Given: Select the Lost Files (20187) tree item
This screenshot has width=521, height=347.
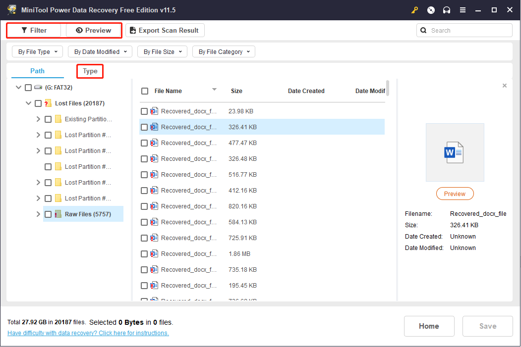Looking at the screenshot, I should point(80,103).
